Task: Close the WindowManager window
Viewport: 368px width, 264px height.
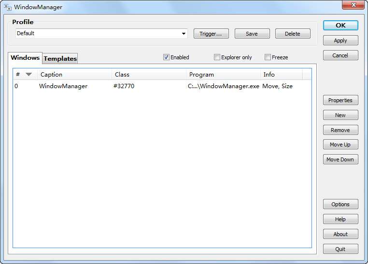Action: coord(353,5)
